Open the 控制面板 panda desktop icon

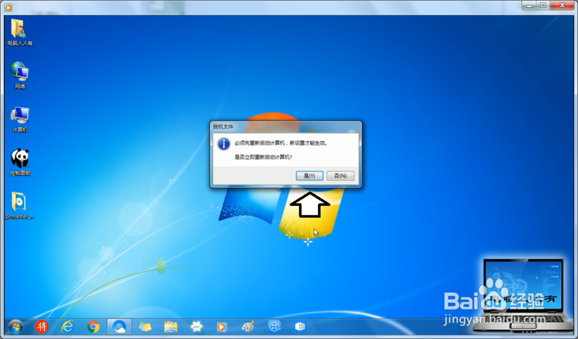click(x=20, y=162)
